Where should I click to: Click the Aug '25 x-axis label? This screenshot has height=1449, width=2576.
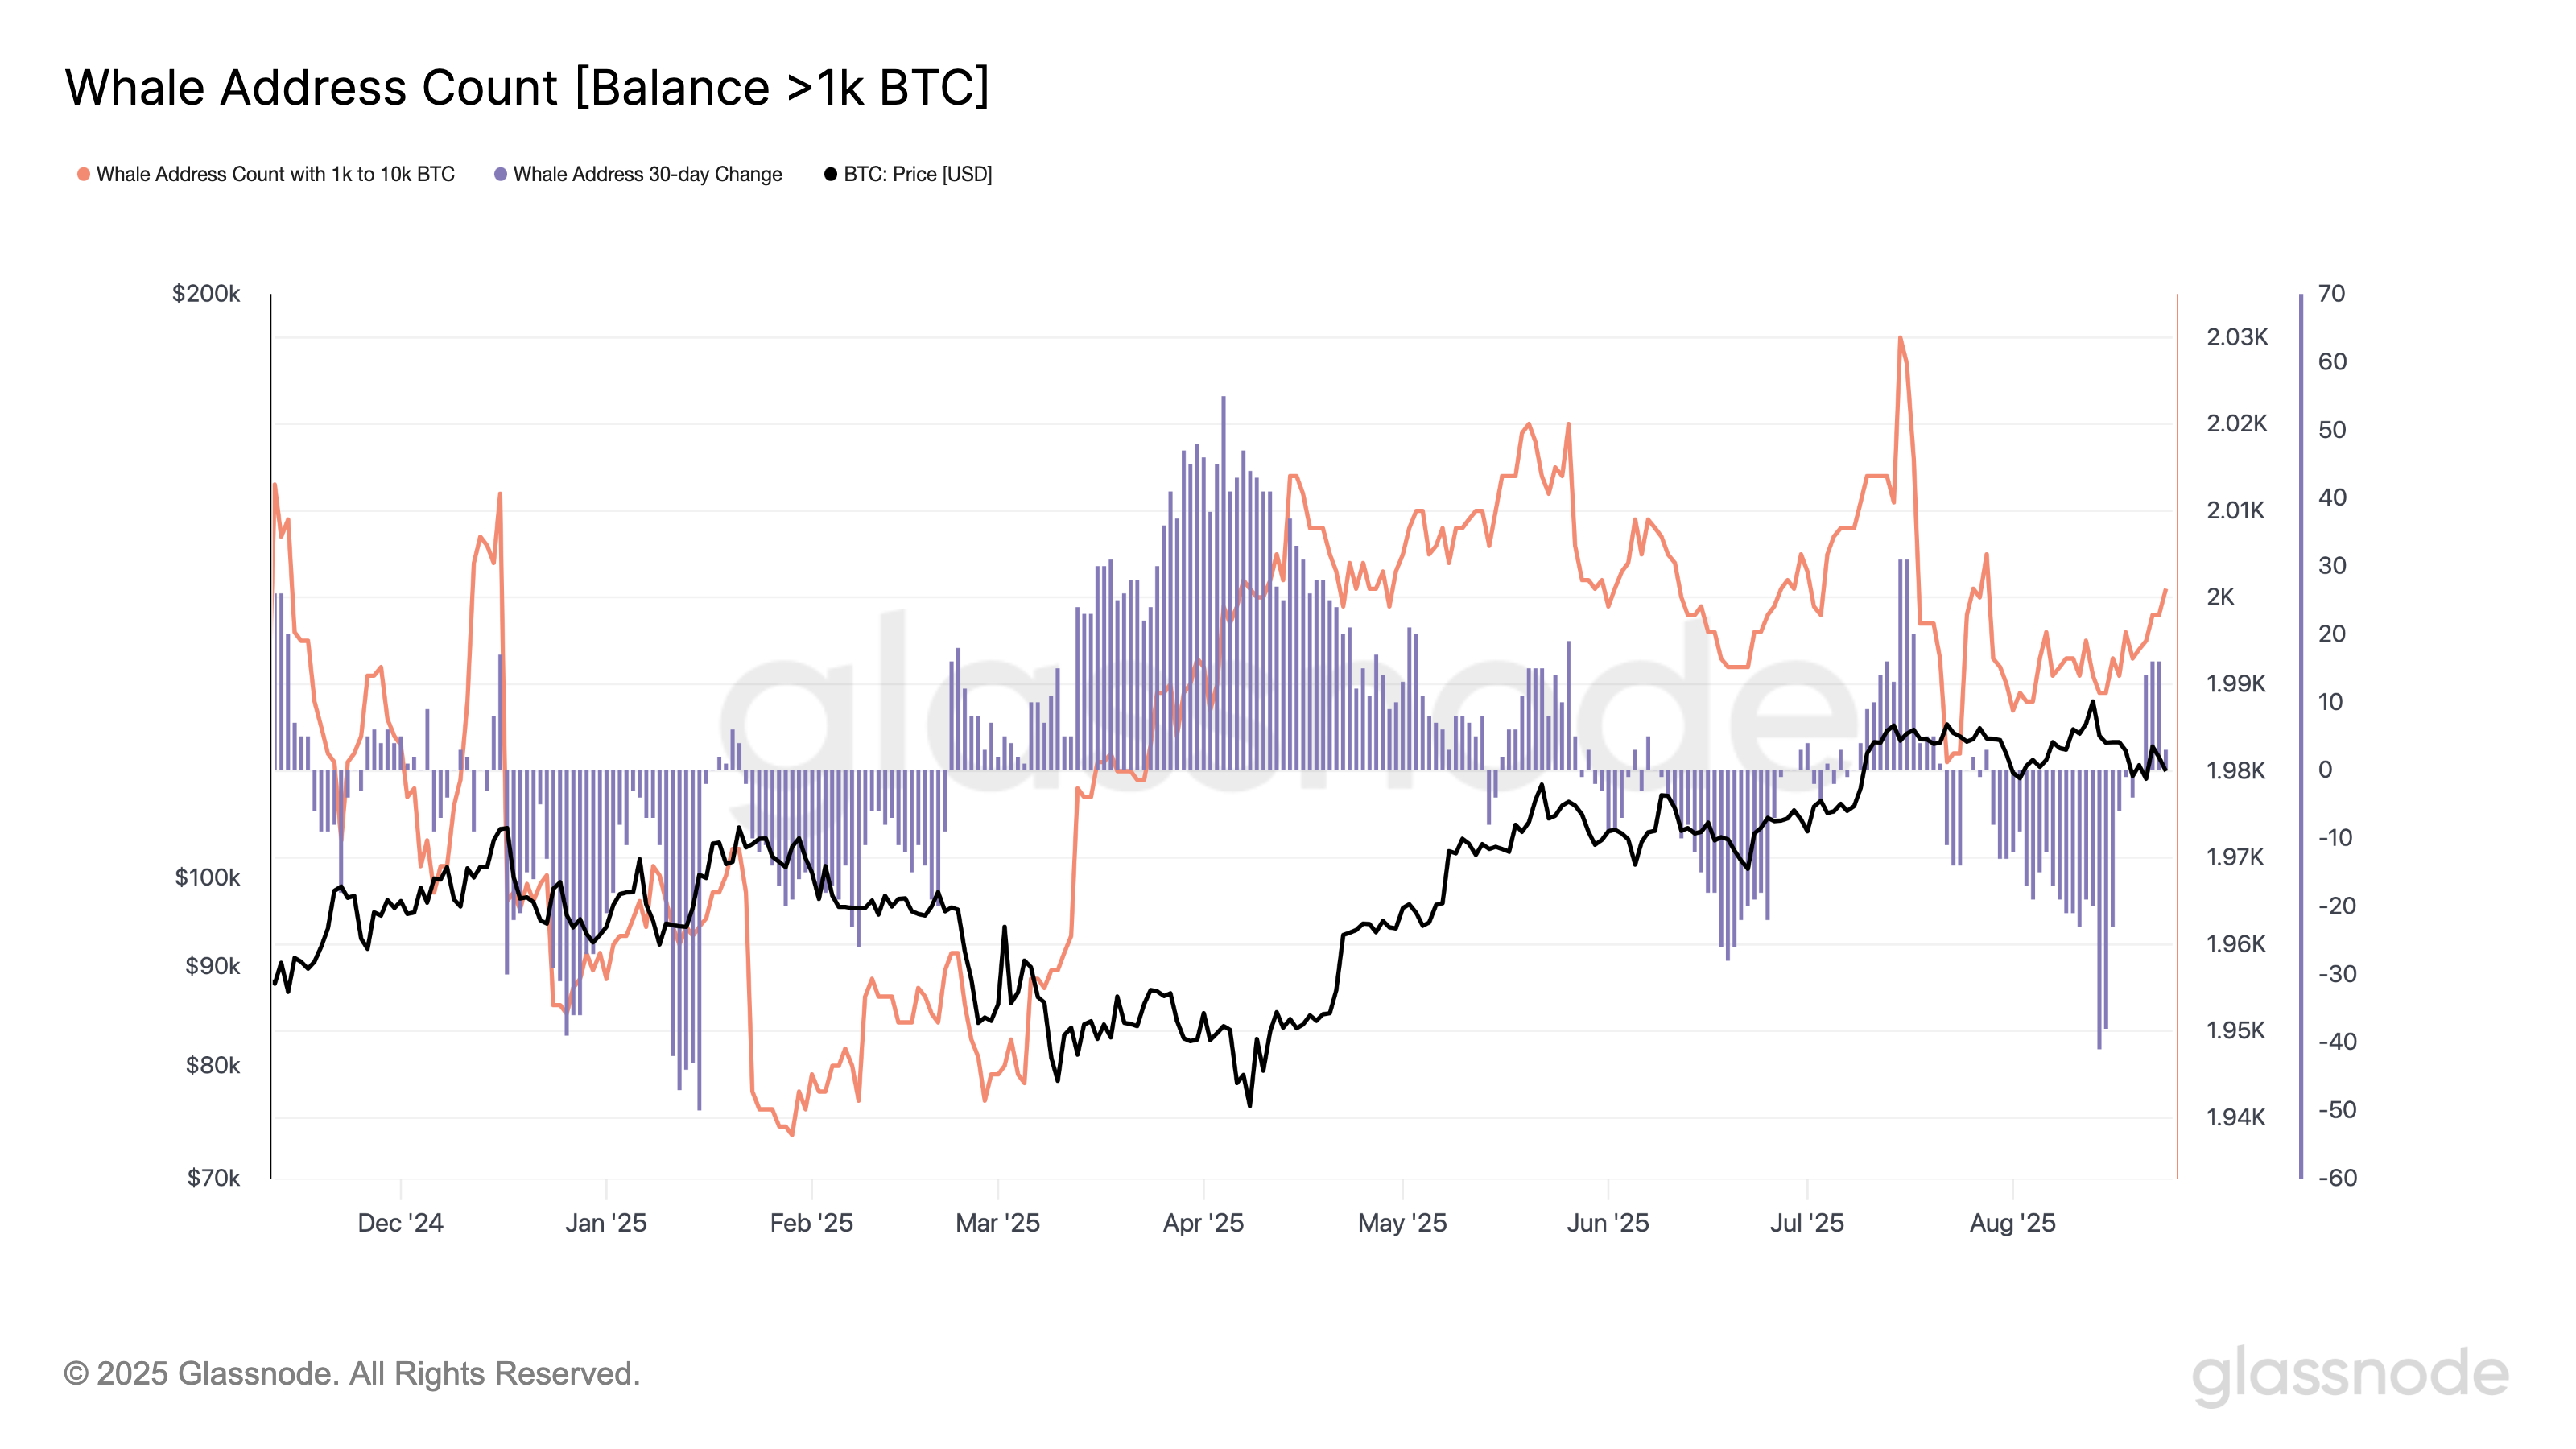coord(2012,1223)
